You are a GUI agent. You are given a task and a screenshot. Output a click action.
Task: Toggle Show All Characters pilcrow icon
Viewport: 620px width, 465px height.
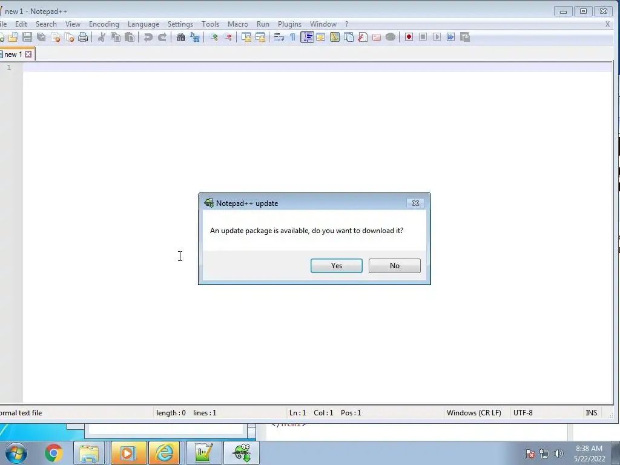coord(292,37)
